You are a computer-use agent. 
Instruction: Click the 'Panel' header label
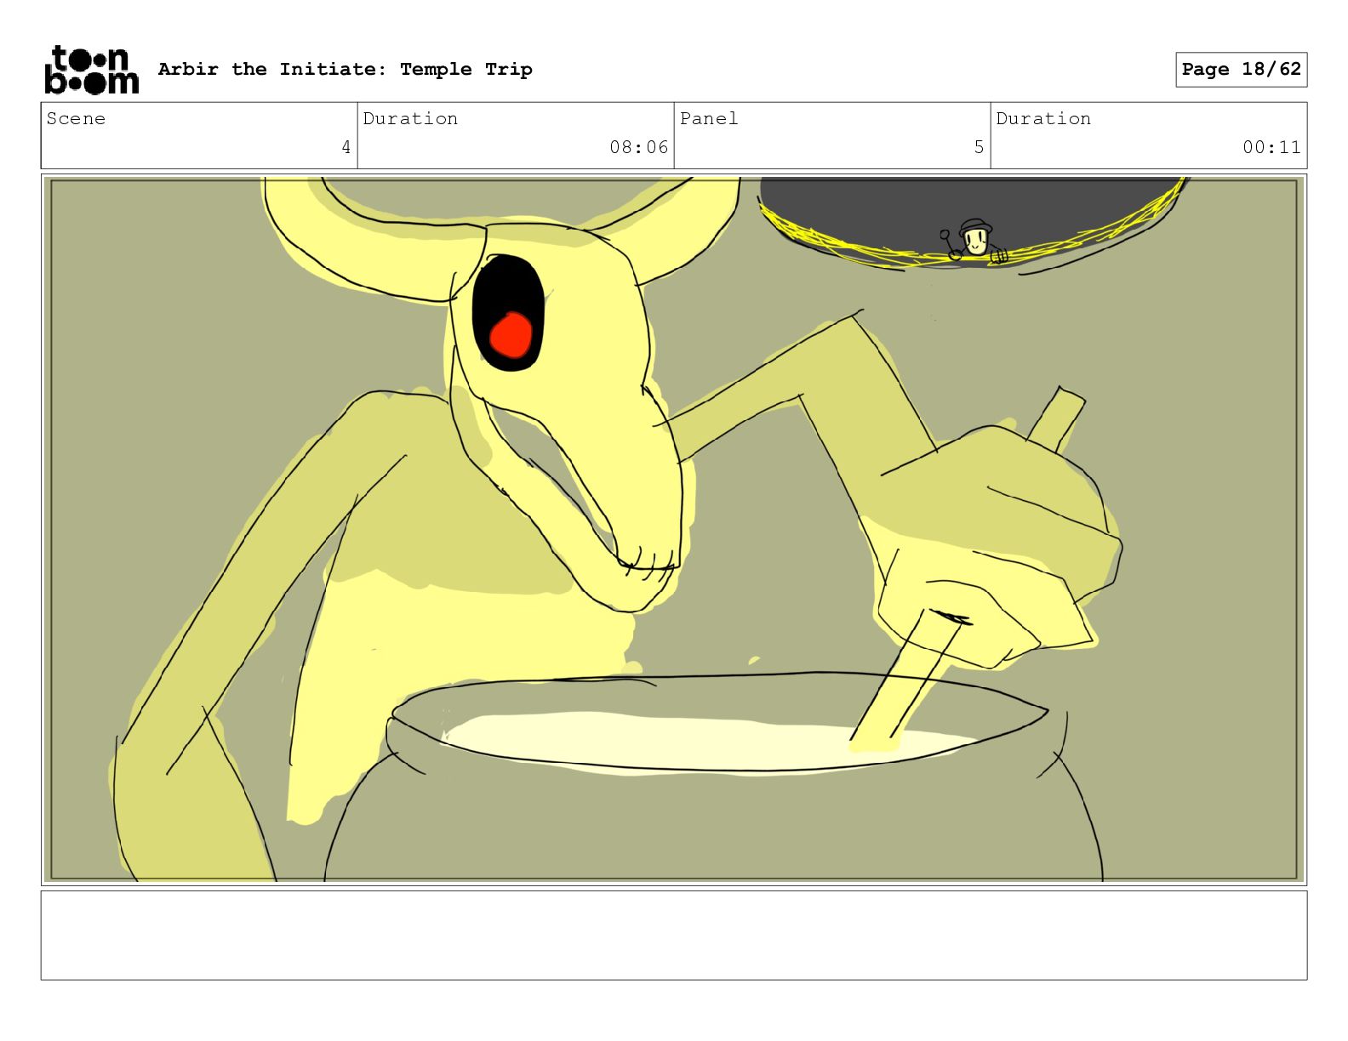click(709, 118)
